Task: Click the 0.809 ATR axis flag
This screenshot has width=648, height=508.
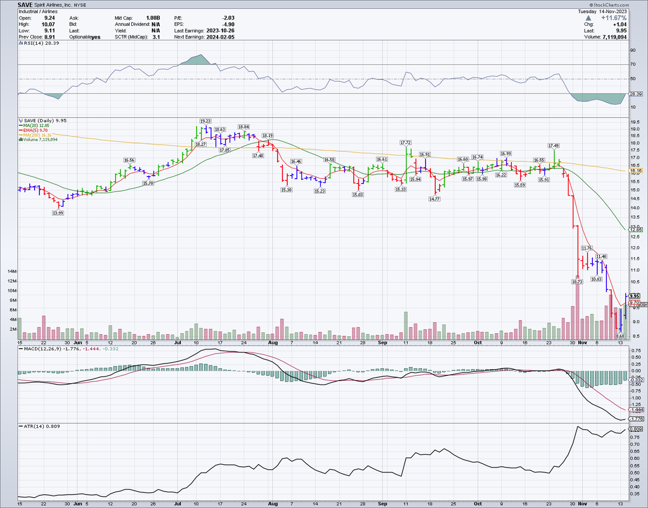Action: (x=637, y=429)
